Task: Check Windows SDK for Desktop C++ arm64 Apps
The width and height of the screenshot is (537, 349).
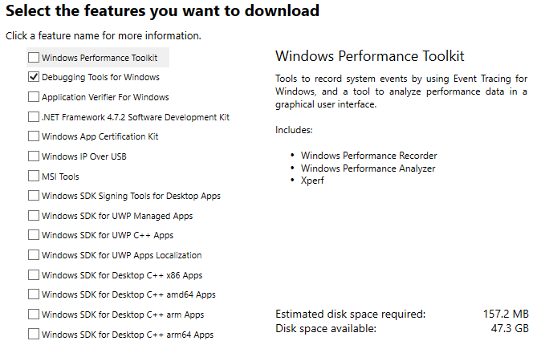Action: (x=33, y=335)
